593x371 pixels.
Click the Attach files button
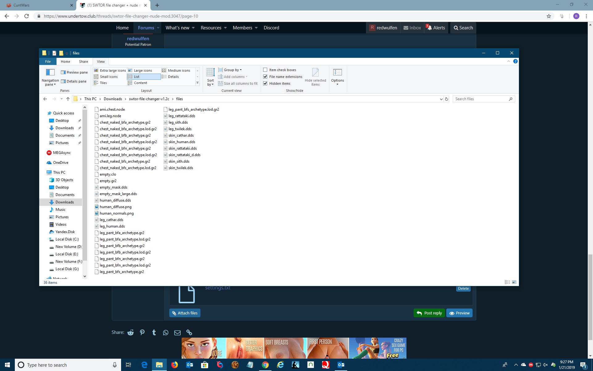click(185, 313)
